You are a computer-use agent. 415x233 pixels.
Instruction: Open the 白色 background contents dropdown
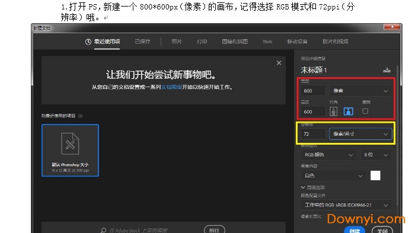[333, 175]
